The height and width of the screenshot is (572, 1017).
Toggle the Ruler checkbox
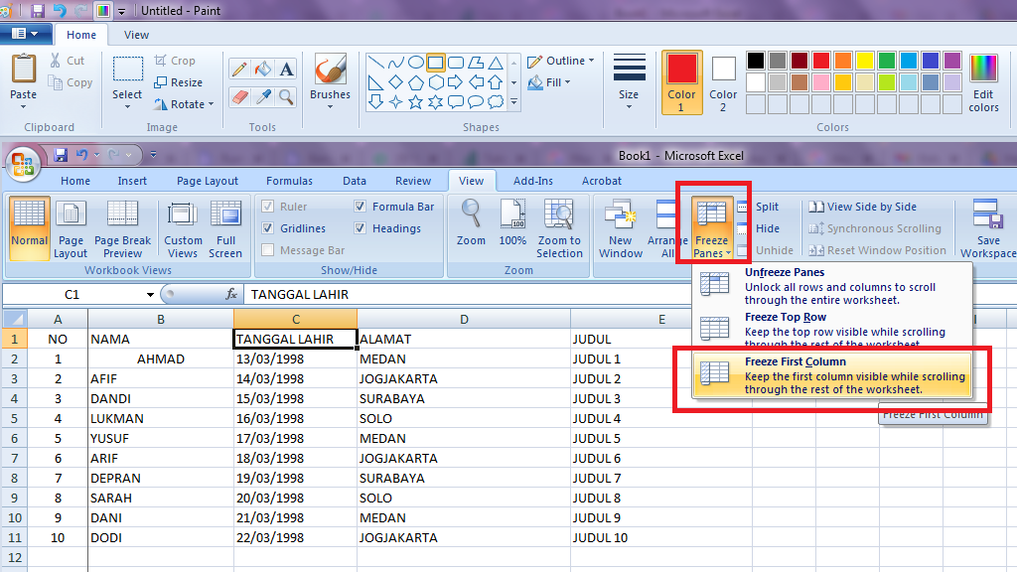[x=267, y=207]
